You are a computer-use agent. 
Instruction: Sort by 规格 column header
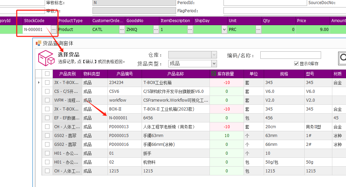[284, 74]
